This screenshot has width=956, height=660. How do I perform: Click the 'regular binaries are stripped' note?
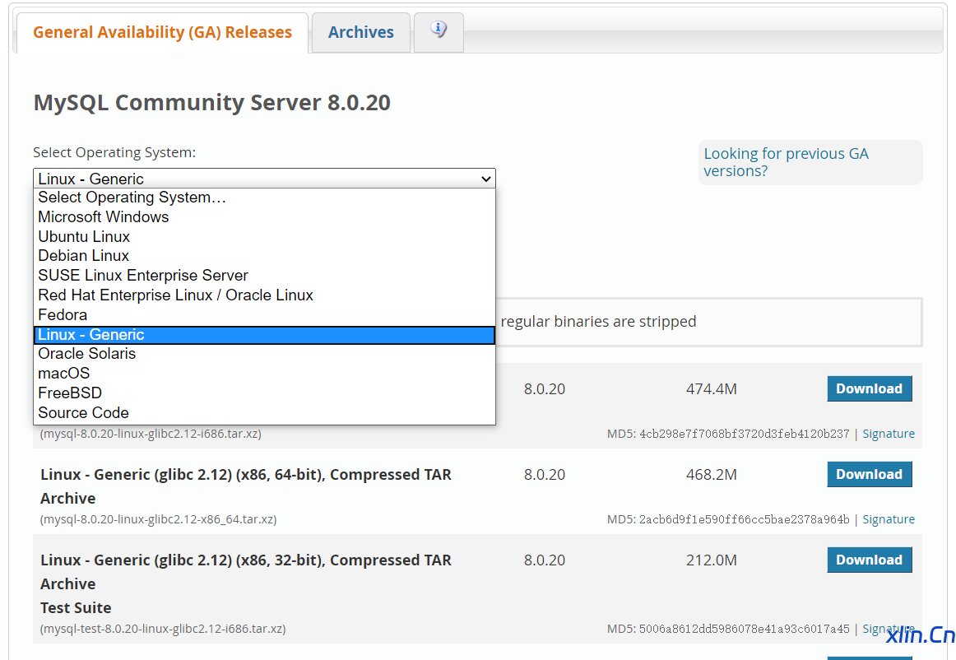(598, 322)
